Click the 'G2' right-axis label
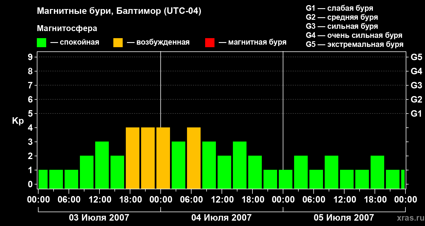 (x=416, y=99)
